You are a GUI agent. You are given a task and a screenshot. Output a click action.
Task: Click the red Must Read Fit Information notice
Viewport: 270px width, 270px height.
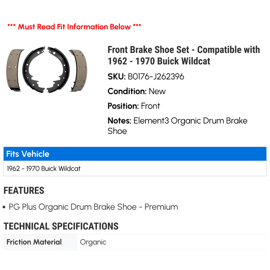click(74, 27)
